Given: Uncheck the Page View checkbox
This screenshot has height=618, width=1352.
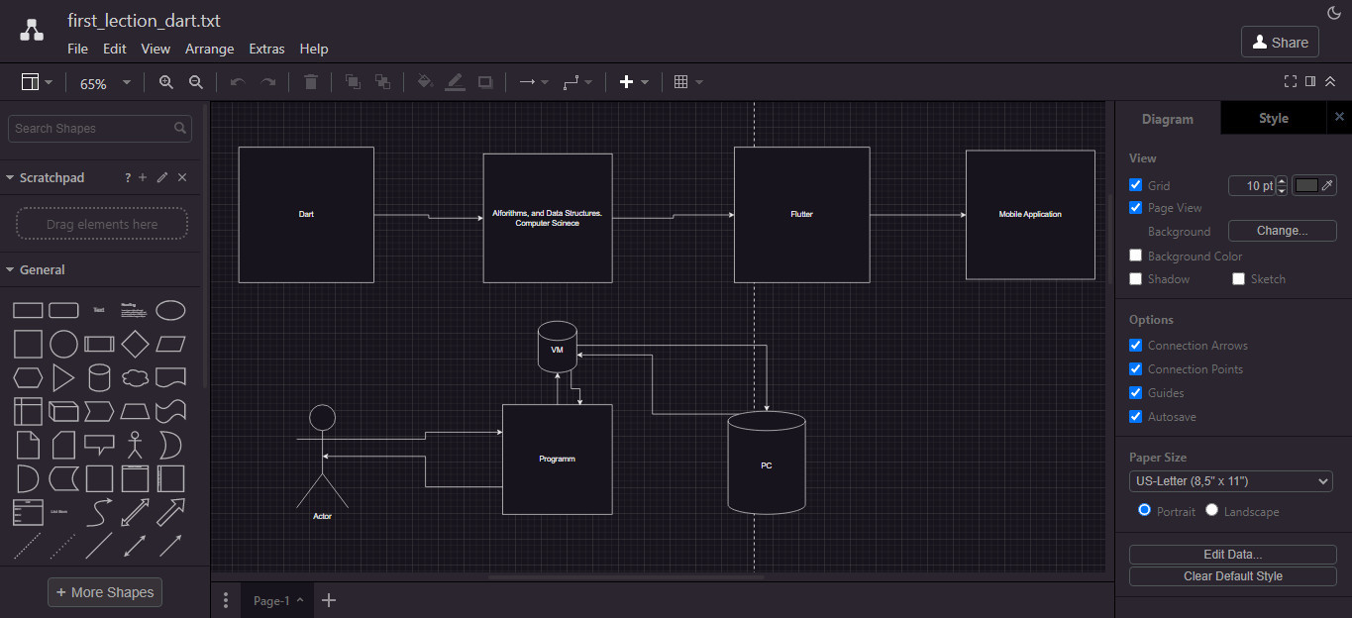Looking at the screenshot, I should 1136,208.
